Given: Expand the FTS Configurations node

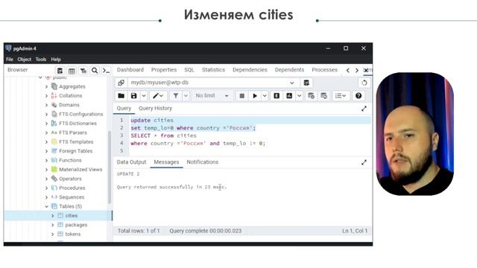Looking at the screenshot, I should tap(46, 114).
